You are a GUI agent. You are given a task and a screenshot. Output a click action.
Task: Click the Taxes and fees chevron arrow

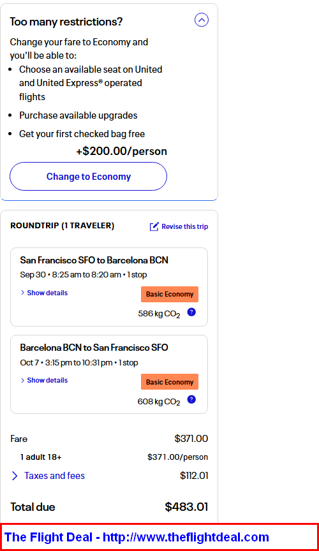click(x=15, y=476)
